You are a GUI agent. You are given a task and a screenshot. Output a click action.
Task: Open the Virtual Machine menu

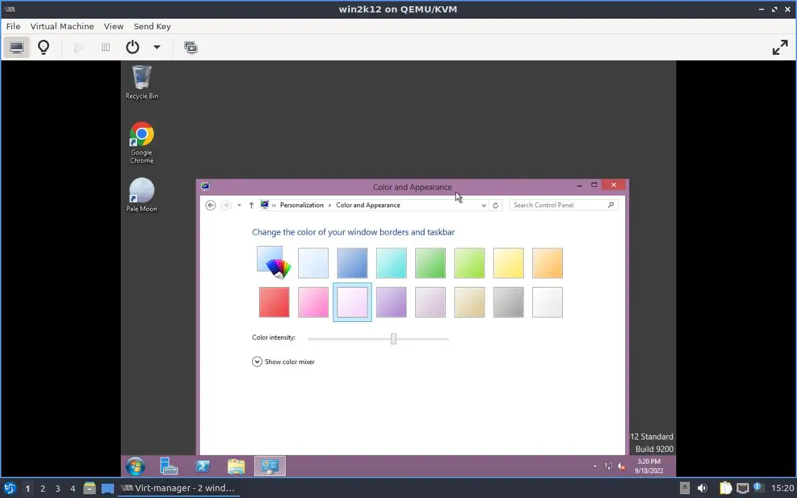[62, 26]
